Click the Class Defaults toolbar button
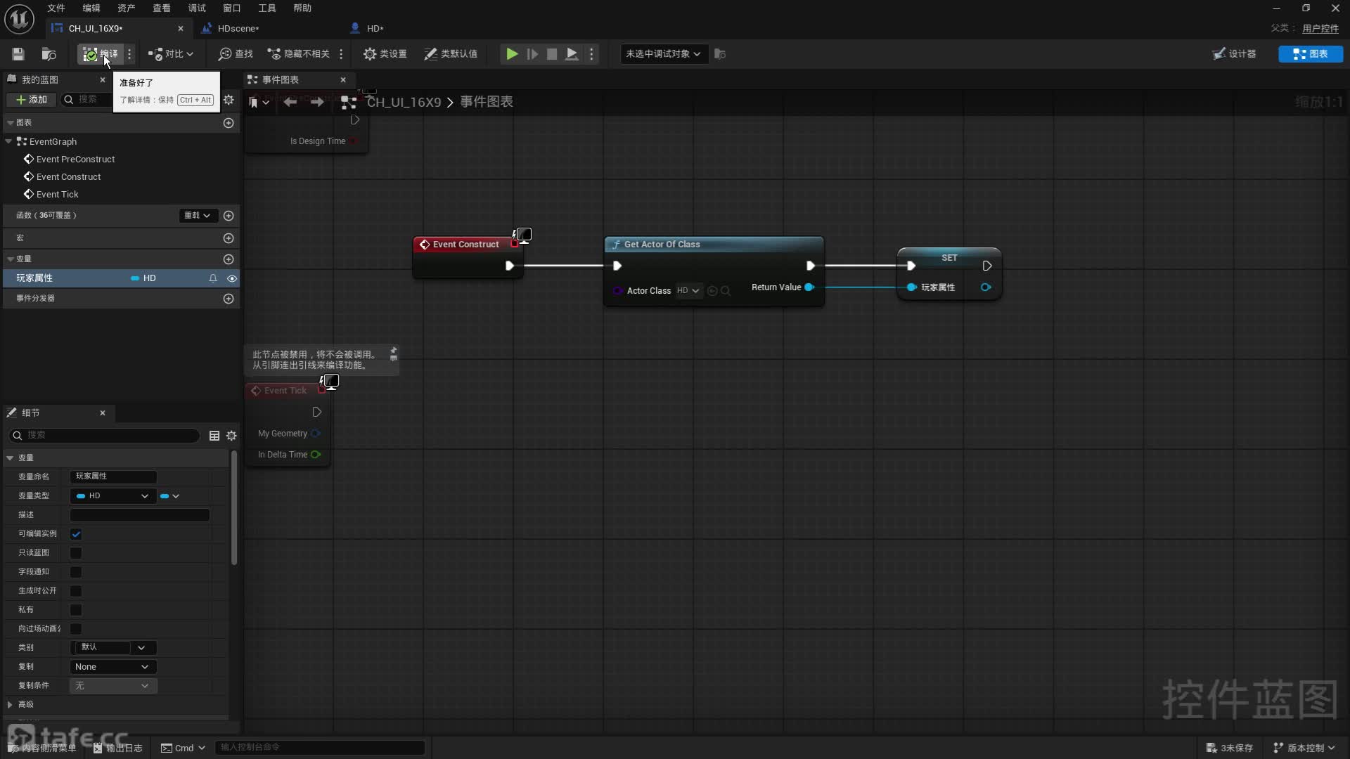Screen dimensions: 1350x759 (x=451, y=54)
